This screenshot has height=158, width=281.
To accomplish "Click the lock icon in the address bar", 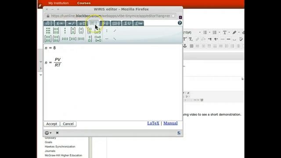I will (48, 16).
